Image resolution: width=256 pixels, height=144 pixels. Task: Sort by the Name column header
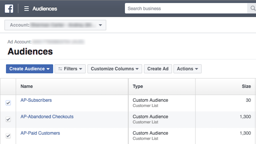(x=27, y=86)
